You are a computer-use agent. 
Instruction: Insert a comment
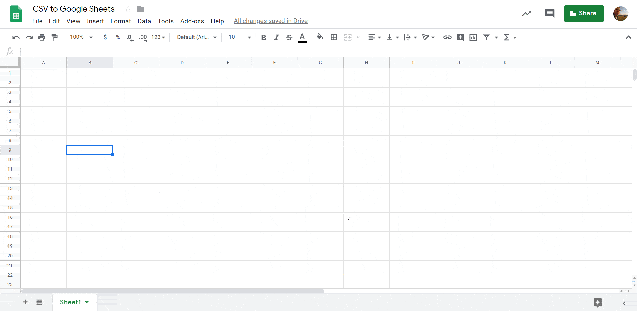460,37
